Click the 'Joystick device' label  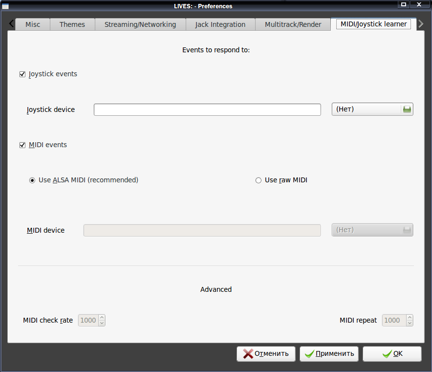[51, 109]
